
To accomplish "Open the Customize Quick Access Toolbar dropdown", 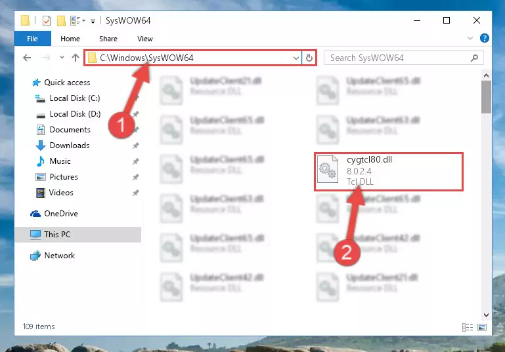I will pyautogui.click(x=93, y=22).
